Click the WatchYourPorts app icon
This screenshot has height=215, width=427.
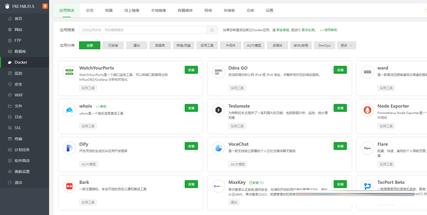pos(70,72)
